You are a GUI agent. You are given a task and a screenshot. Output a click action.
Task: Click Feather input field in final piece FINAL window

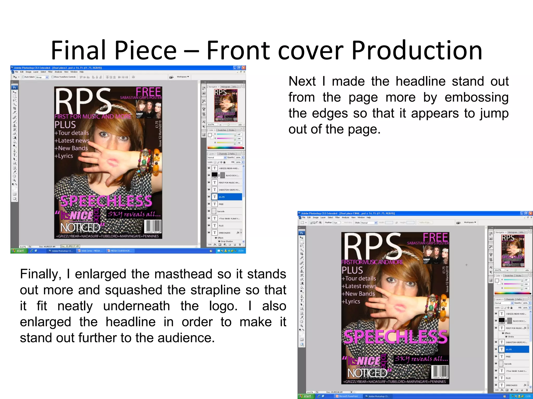tap(337, 223)
